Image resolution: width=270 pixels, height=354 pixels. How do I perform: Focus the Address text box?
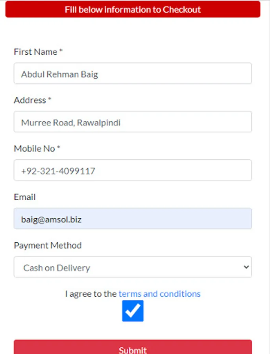pyautogui.click(x=133, y=122)
